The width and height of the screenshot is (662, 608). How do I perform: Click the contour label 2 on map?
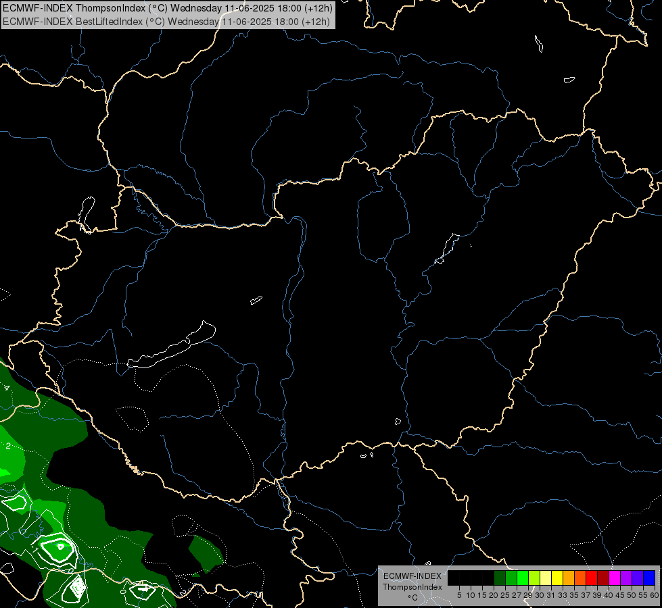[x=8, y=446]
